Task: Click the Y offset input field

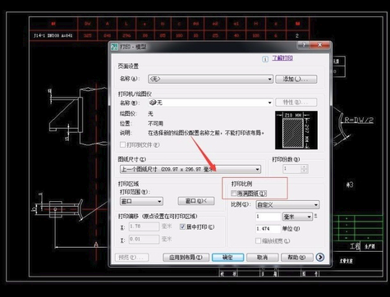Action: click(144, 239)
